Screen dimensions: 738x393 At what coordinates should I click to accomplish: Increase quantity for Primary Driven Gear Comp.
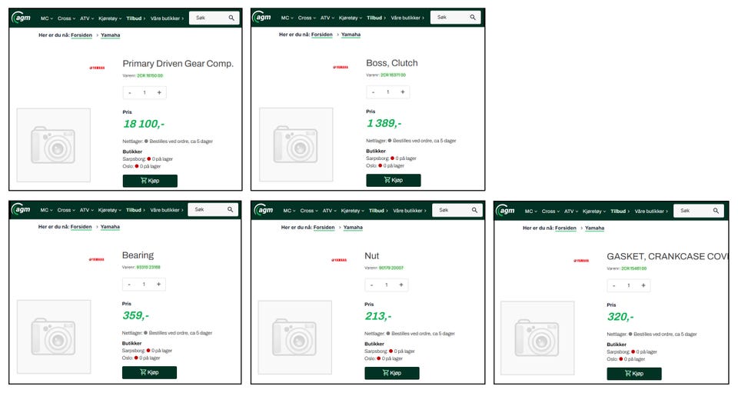[x=159, y=93]
